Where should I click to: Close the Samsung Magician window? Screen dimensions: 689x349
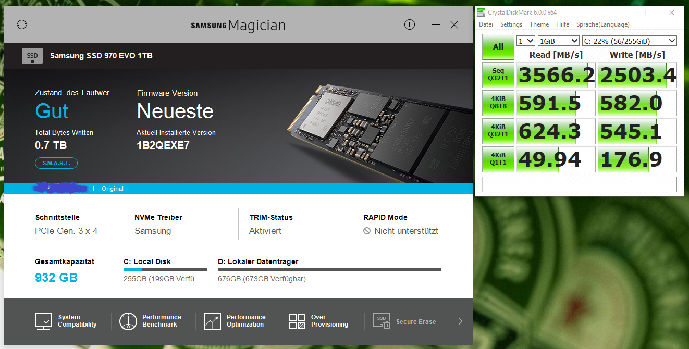(x=454, y=24)
